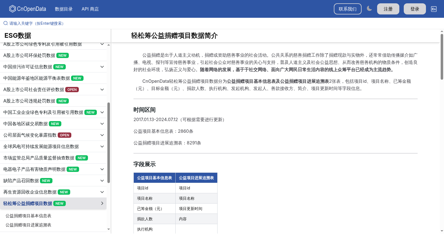Click the 联系我们 button
This screenshot has height=238, width=444.
[347, 9]
